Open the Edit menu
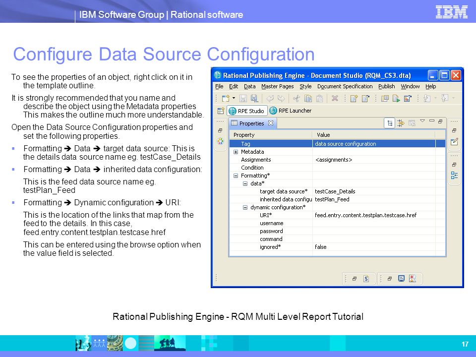 coord(234,86)
